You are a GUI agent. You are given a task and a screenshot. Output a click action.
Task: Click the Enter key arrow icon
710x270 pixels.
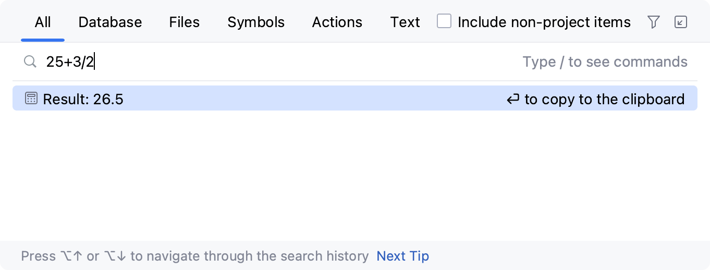[513, 99]
